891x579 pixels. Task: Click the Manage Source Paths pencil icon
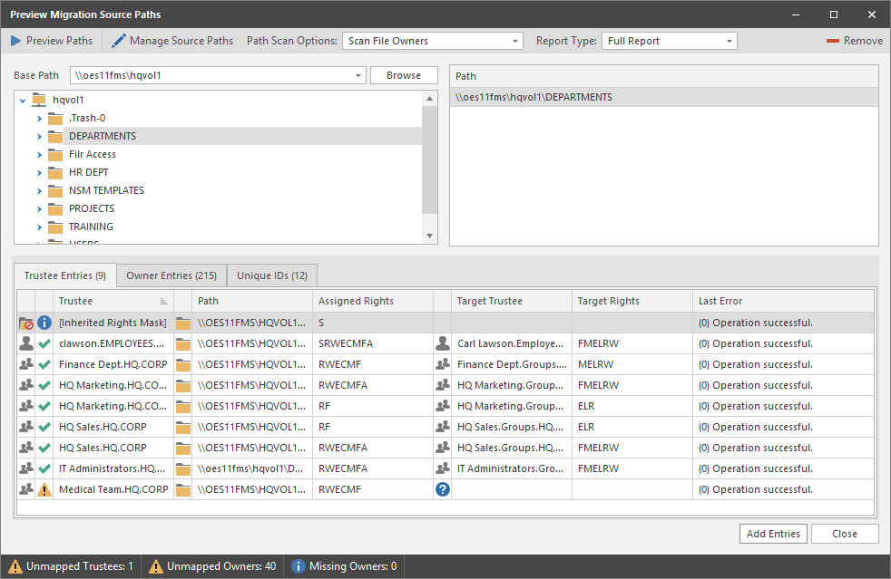tap(118, 41)
